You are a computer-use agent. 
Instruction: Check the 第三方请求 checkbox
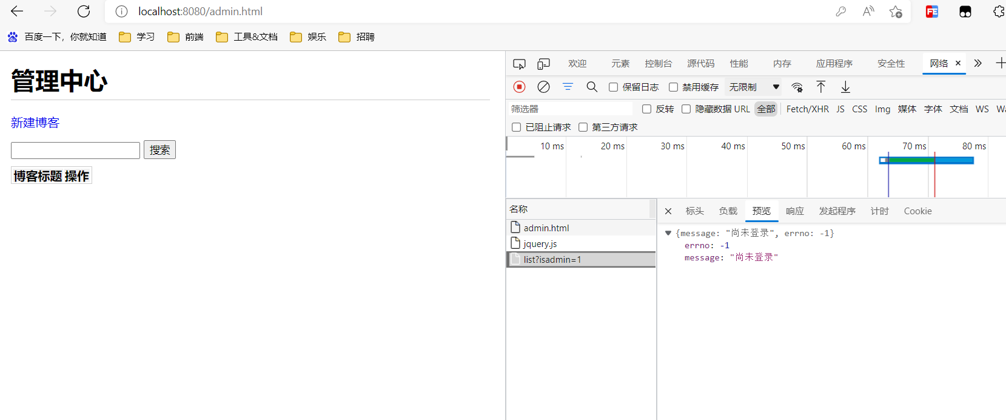[583, 127]
